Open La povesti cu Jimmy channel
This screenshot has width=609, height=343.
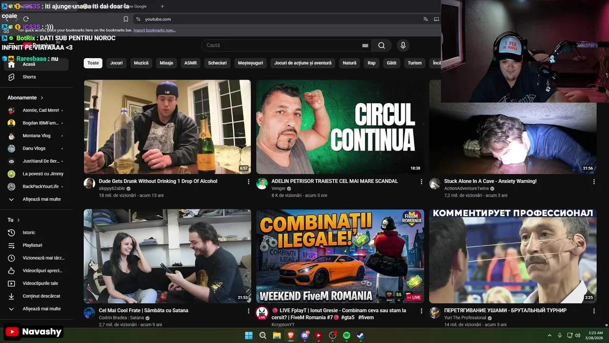pos(36,174)
